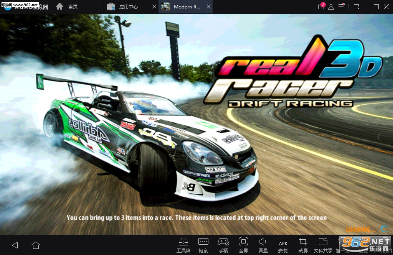Expand the hamburger menu in title bar

click(341, 7)
